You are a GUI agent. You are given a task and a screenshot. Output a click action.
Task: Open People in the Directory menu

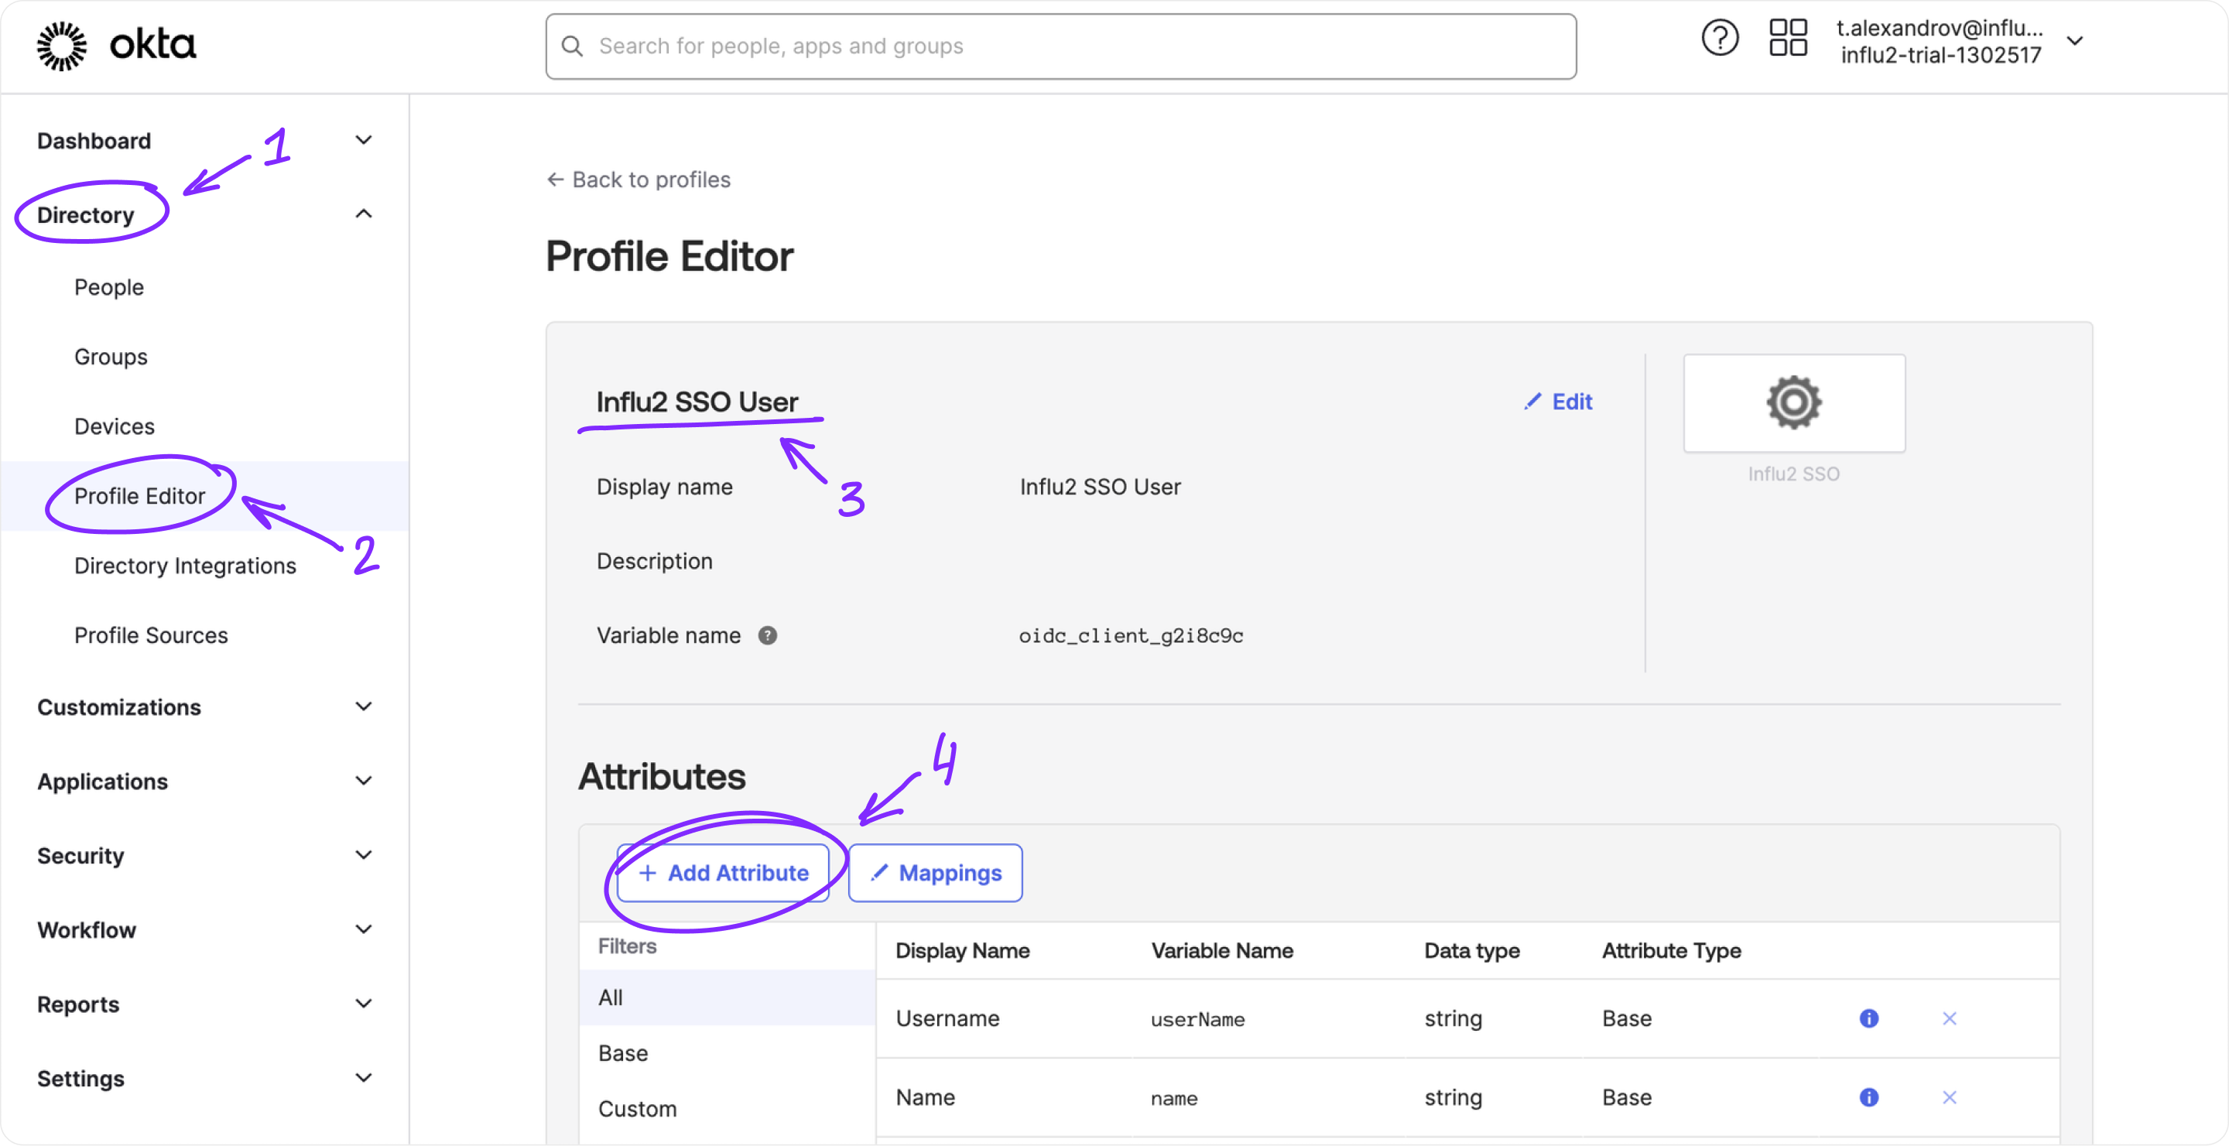[x=109, y=287]
